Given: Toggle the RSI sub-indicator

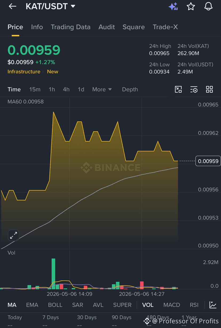Looking at the screenshot, I should [x=194, y=305].
